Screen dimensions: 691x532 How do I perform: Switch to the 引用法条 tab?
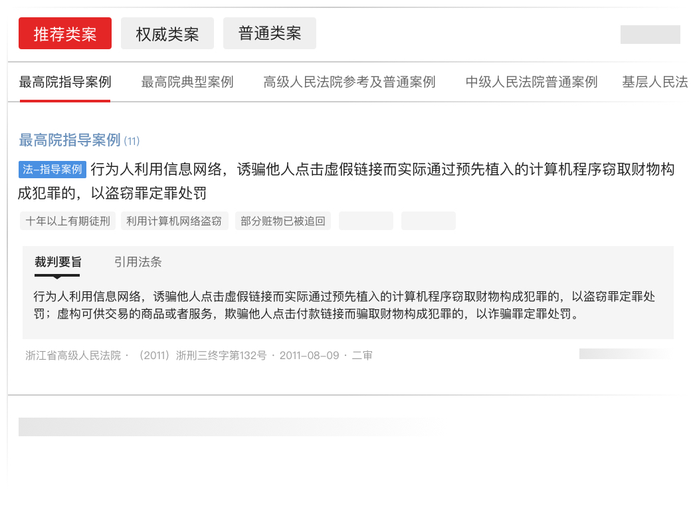click(x=138, y=262)
